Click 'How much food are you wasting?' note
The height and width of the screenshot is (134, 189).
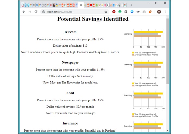70,113
